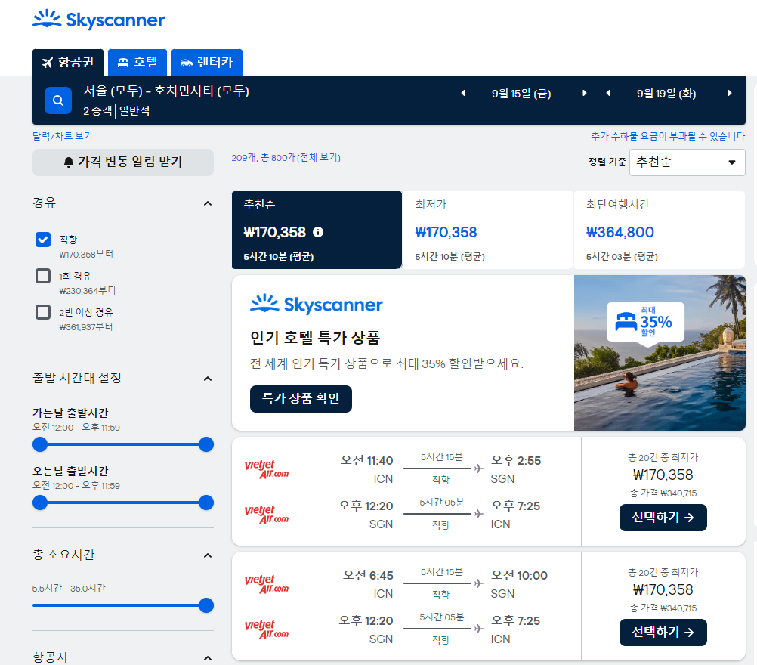
Task: Click the 9월 15일 (금) departure date
Action: [521, 94]
